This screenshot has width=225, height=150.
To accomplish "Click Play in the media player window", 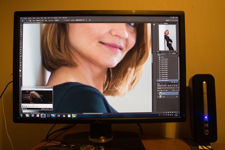I will coord(22,106).
